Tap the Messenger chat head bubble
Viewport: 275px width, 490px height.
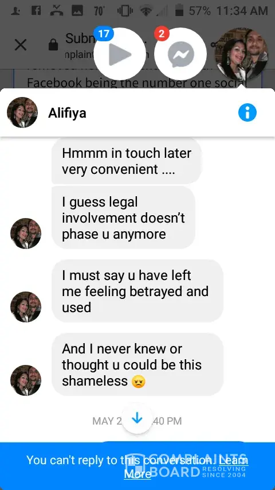click(x=180, y=54)
